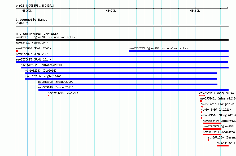
Task: Open the esv2762126 (Vogler2010) label
Action: tap(43, 76)
